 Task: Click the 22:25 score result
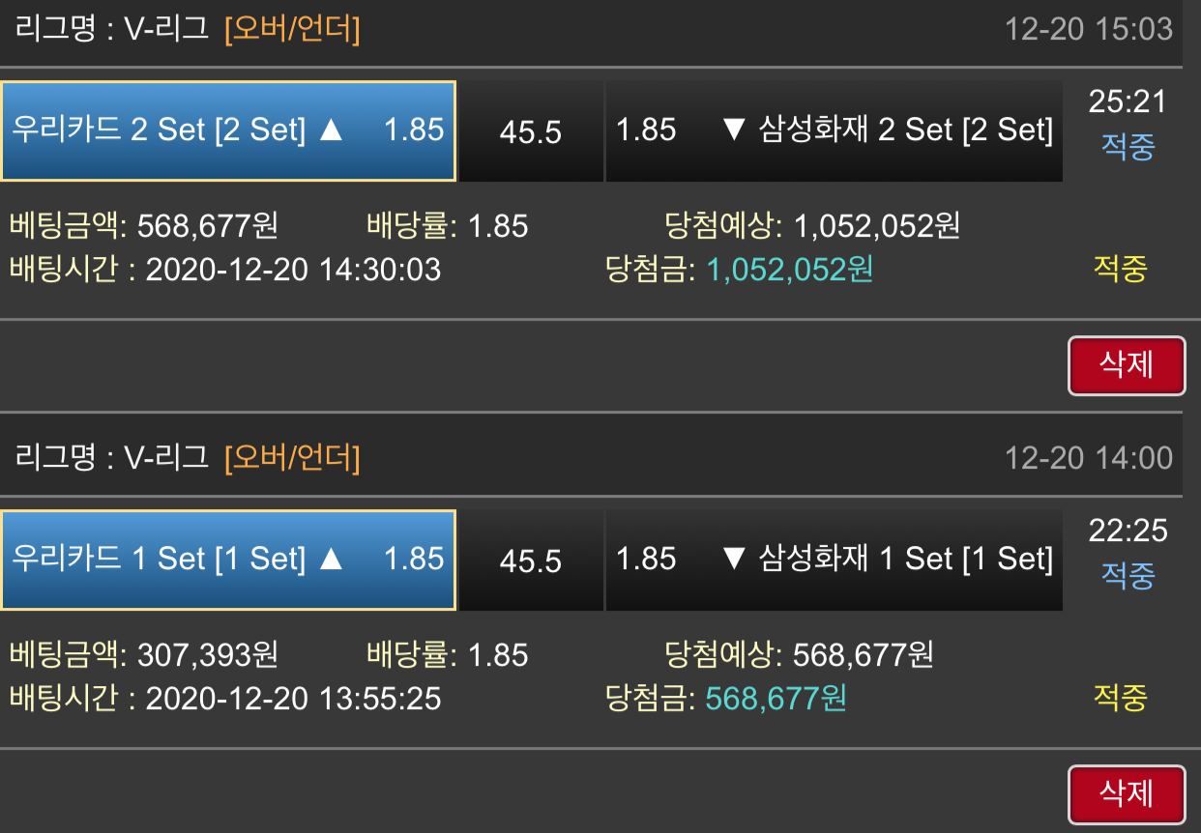1128,531
